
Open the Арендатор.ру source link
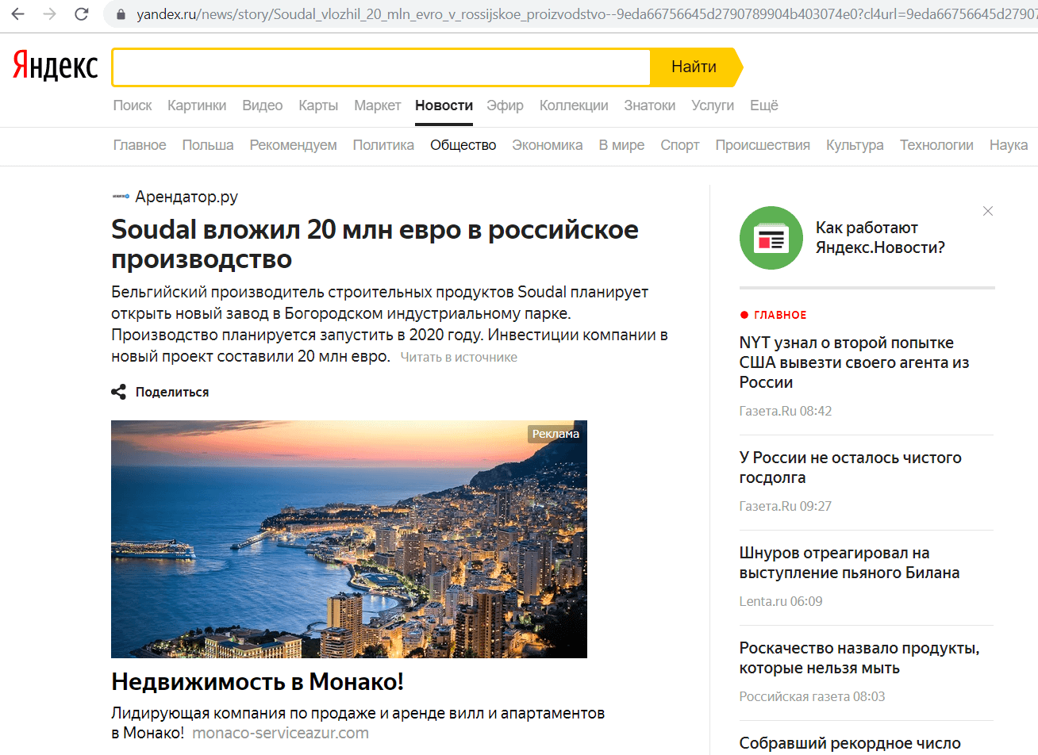186,197
